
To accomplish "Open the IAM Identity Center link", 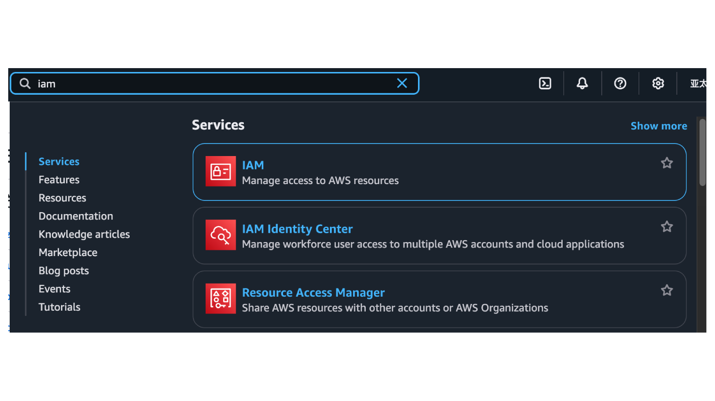I will (297, 229).
